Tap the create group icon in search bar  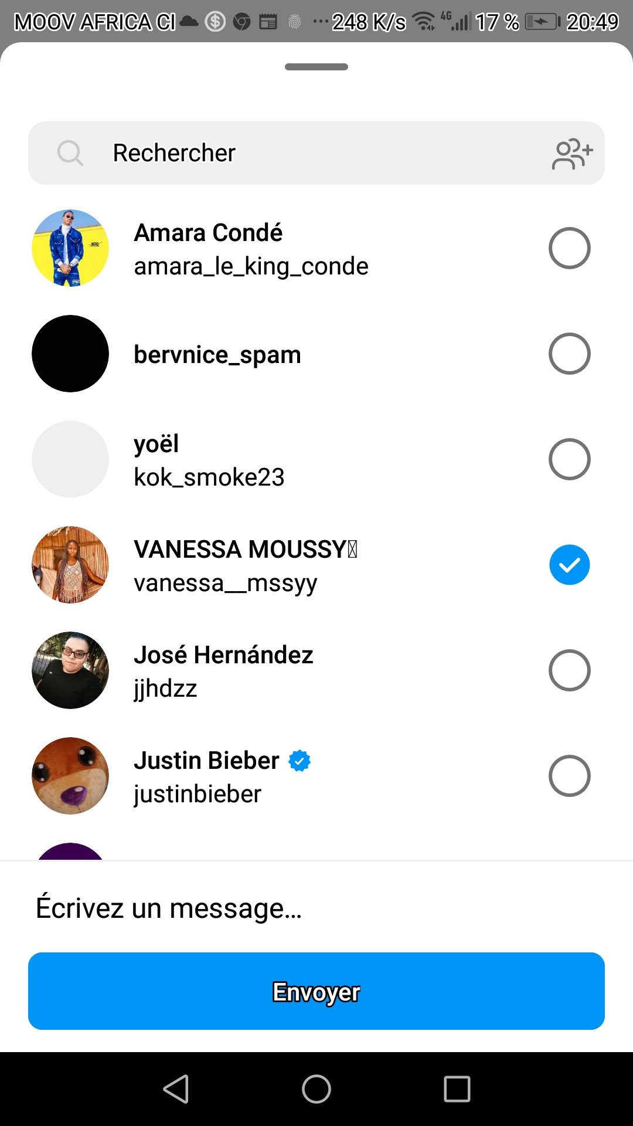click(572, 154)
